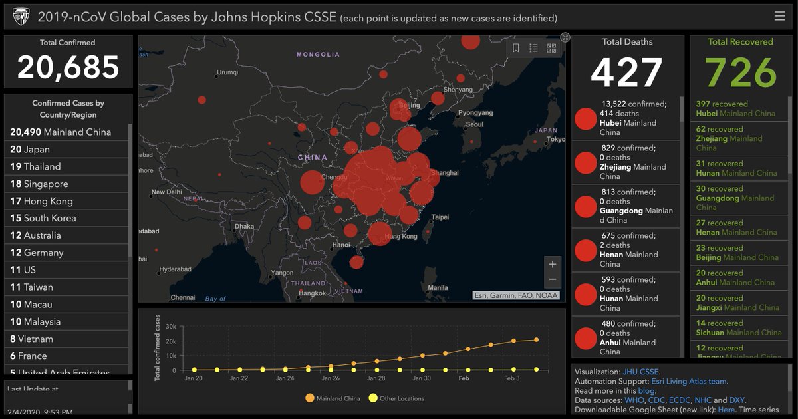
Task: Open the DXY data source link
Action: 736,400
